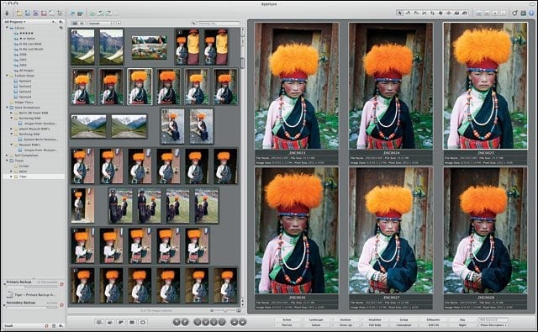Select the Lift tool
The width and height of the screenshot is (538, 332).
click(456, 13)
